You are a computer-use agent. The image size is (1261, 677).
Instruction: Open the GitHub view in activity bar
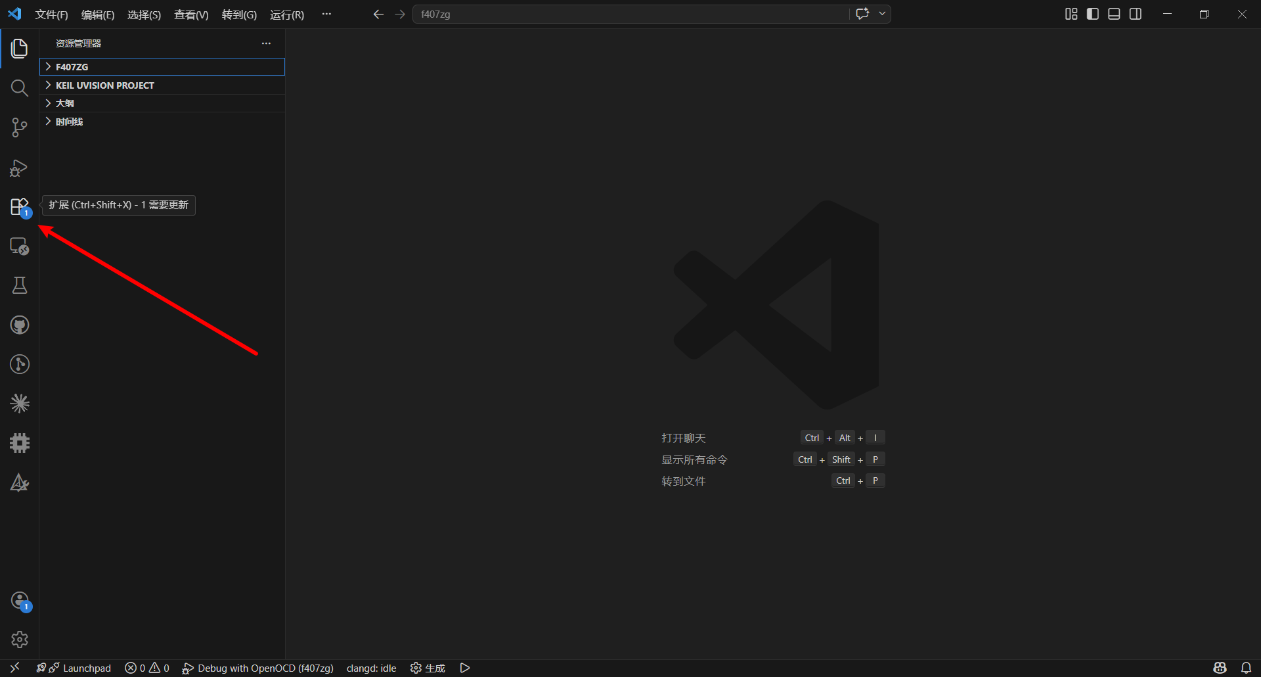point(20,325)
